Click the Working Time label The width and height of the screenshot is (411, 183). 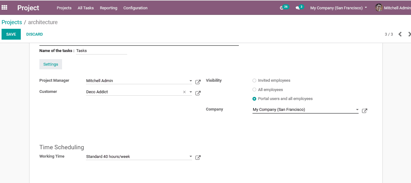click(x=52, y=156)
